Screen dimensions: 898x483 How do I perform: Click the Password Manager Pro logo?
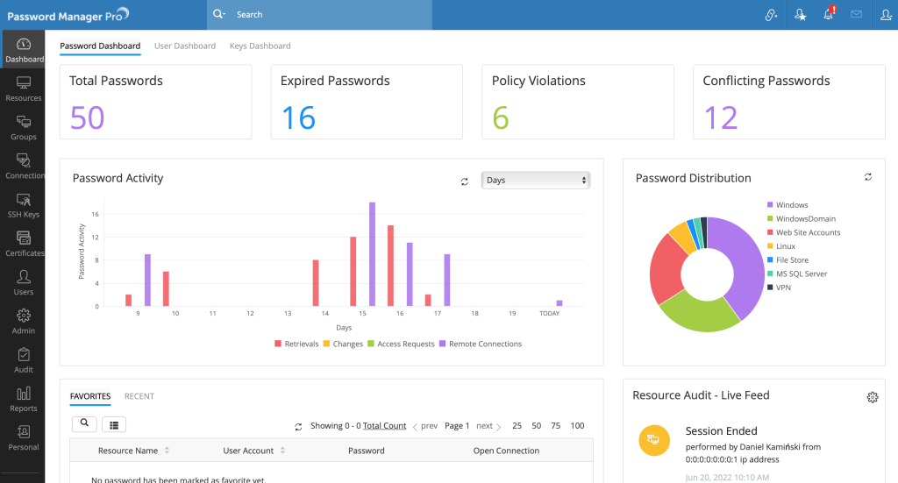coord(68,15)
